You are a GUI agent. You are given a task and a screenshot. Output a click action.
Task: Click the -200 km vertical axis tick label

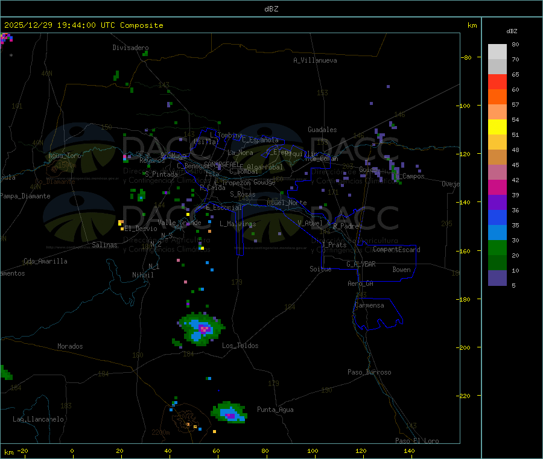tap(463, 348)
